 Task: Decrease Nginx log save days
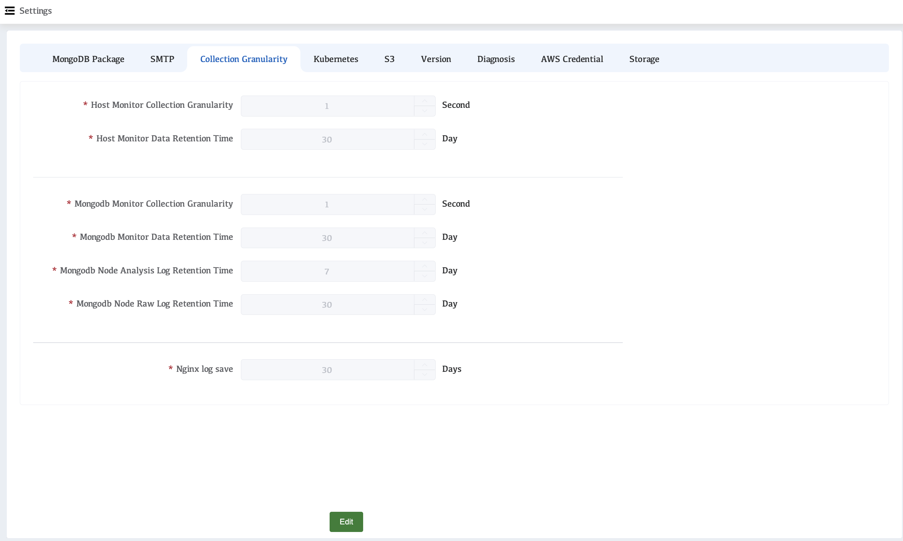pos(424,375)
